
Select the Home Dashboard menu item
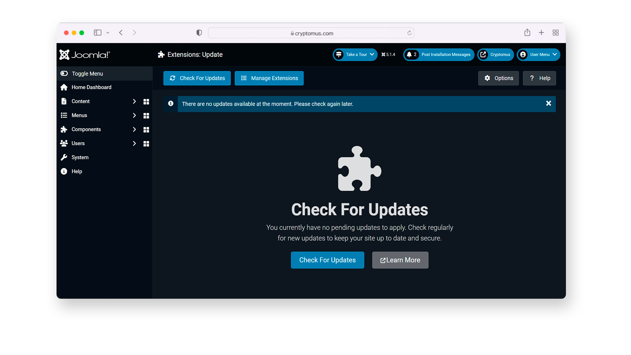[91, 87]
